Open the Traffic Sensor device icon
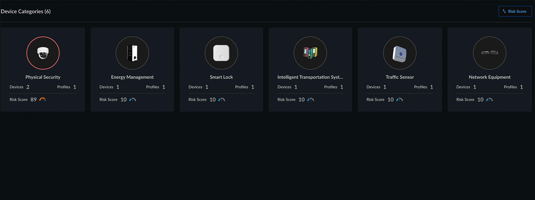This screenshot has height=200, width=535. tap(400, 53)
